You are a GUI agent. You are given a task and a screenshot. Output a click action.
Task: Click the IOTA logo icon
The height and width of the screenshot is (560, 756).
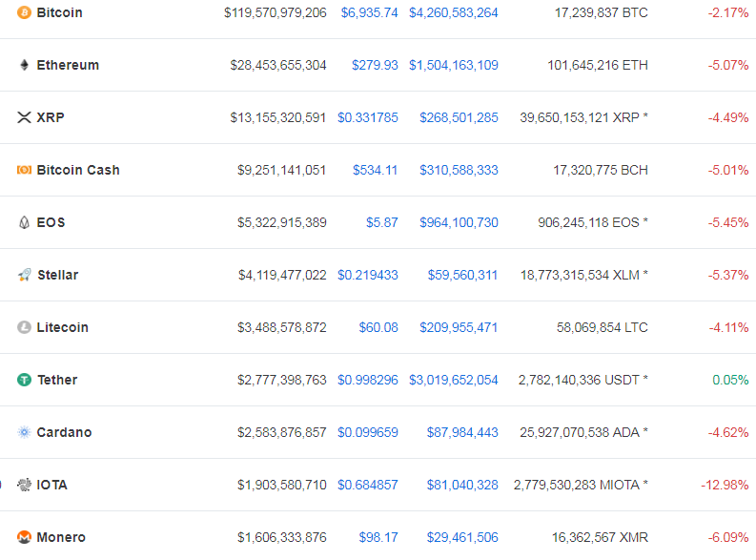24,485
